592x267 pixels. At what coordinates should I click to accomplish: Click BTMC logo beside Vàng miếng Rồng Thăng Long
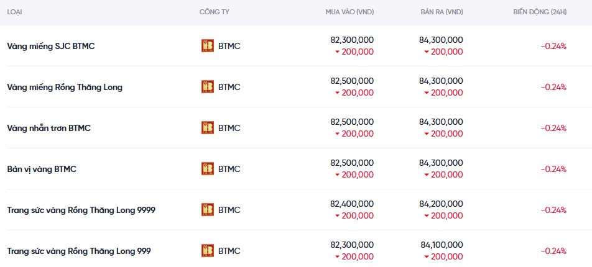point(208,87)
